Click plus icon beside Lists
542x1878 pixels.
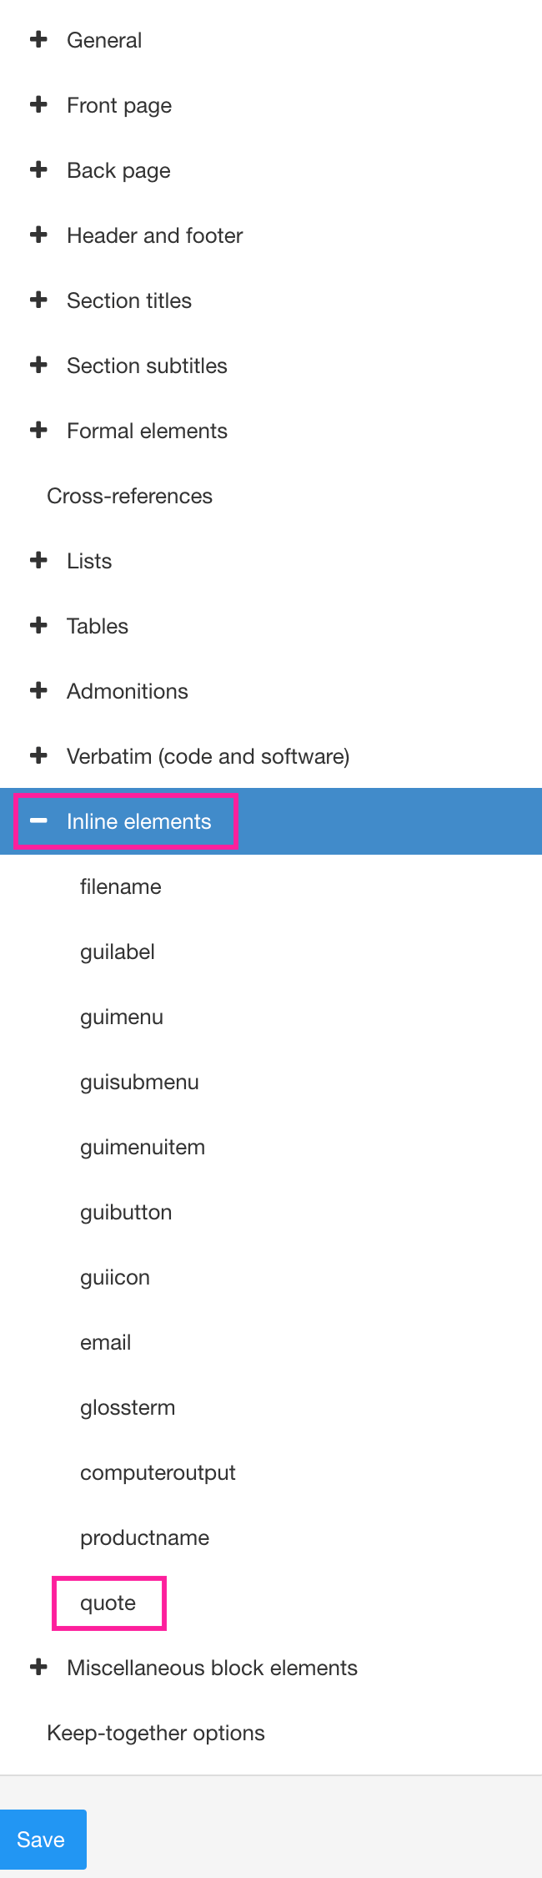(38, 560)
